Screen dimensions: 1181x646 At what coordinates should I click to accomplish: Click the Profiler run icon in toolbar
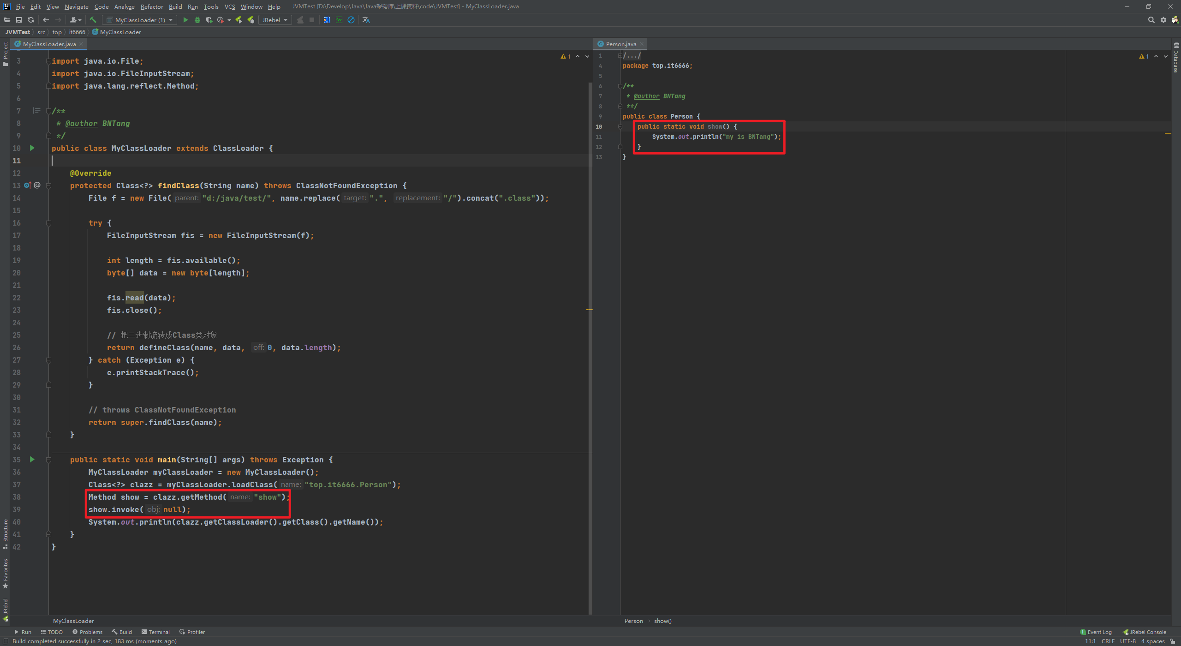[221, 20]
